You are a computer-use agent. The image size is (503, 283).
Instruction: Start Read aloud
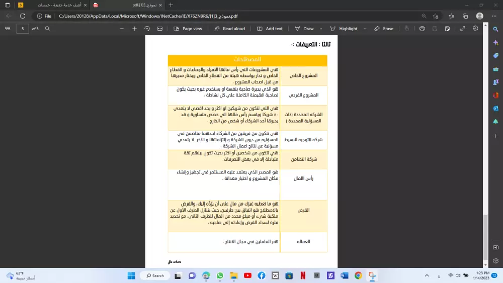pyautogui.click(x=230, y=29)
